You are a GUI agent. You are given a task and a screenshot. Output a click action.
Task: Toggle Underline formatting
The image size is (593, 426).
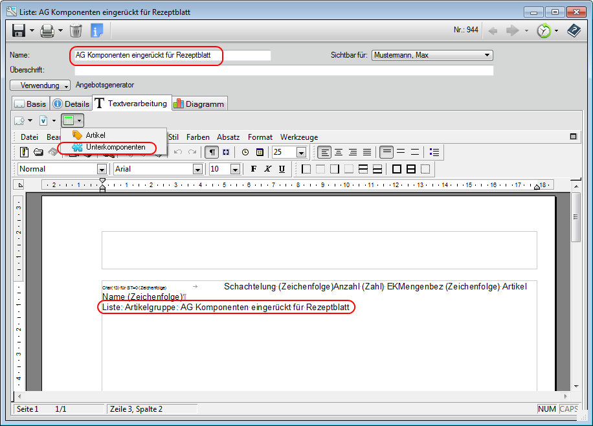pos(282,169)
